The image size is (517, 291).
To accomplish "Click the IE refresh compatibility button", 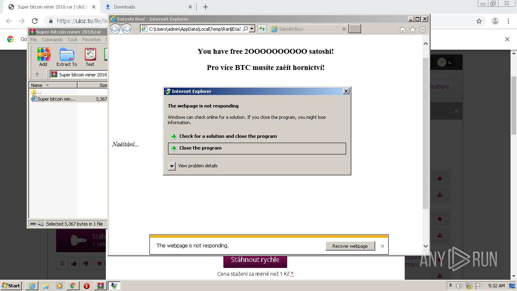I will click(262, 29).
